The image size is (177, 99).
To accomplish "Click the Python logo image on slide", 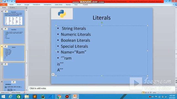I will coord(62,14).
